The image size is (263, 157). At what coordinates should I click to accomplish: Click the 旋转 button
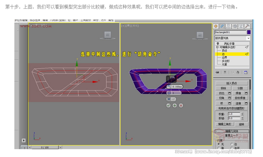coord(242,124)
